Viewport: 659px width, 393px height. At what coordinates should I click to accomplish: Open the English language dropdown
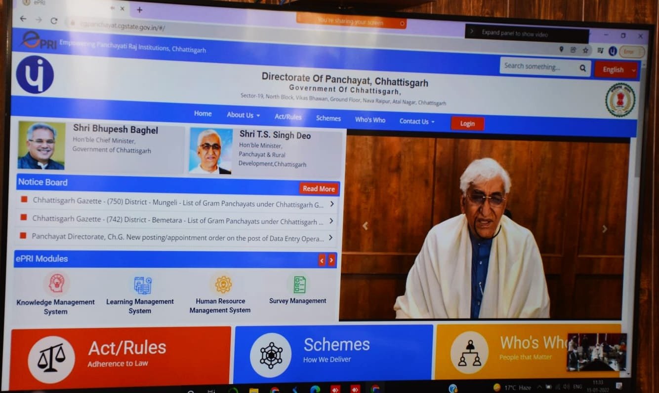click(617, 70)
